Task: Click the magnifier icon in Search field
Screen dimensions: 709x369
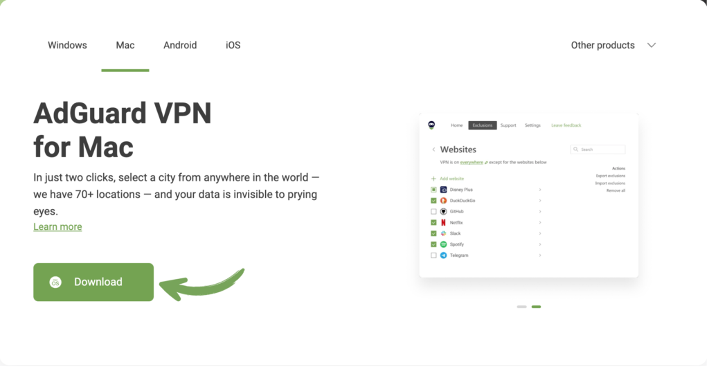Action: [575, 150]
